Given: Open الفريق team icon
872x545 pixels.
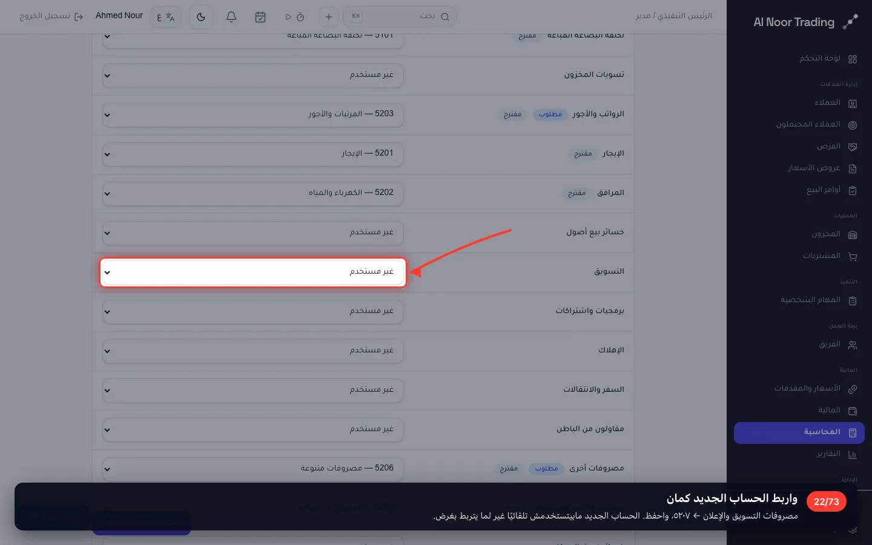Looking at the screenshot, I should [x=853, y=345].
